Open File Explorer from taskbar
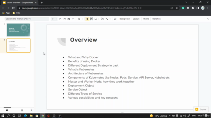Image resolution: width=211 pixels, height=118 pixels. point(31,116)
